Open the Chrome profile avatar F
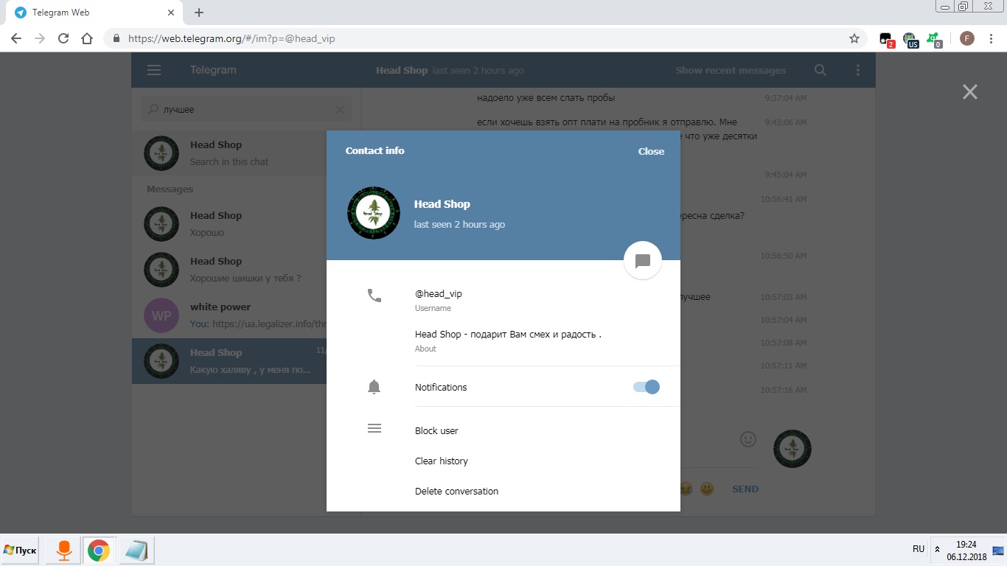The image size is (1007, 566). 966,38
